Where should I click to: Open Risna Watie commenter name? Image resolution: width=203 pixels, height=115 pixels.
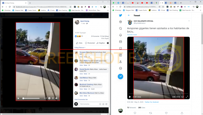click(x=84, y=61)
